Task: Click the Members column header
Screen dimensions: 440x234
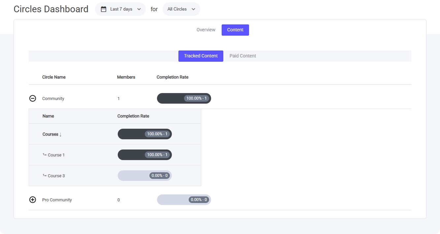Action: tap(126, 77)
